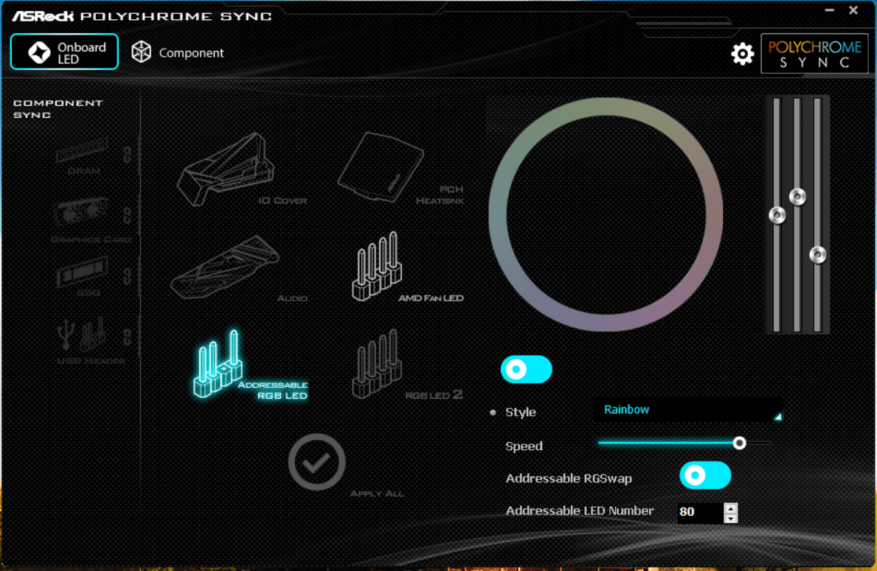The image size is (877, 571).
Task: Toggle the Graphics Card sync link switch
Action: click(127, 215)
